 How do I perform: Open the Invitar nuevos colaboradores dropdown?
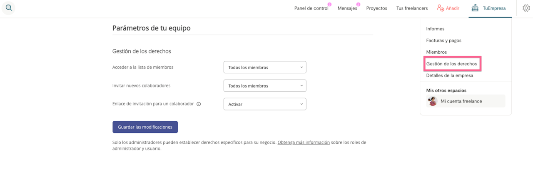click(265, 85)
